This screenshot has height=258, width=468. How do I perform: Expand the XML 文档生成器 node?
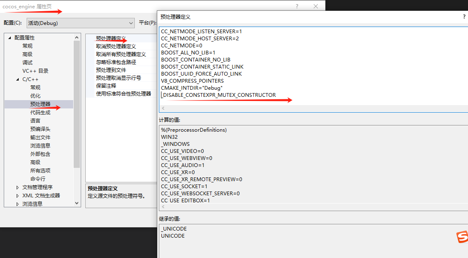coord(17,196)
